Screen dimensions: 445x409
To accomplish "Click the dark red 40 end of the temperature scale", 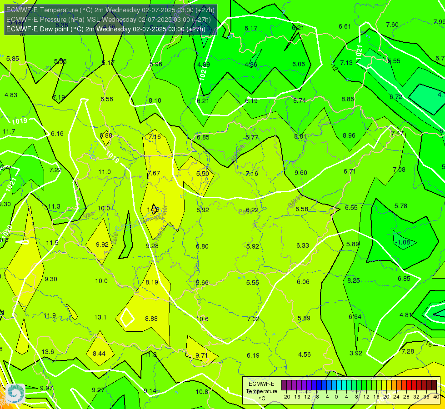I will (434, 385).
